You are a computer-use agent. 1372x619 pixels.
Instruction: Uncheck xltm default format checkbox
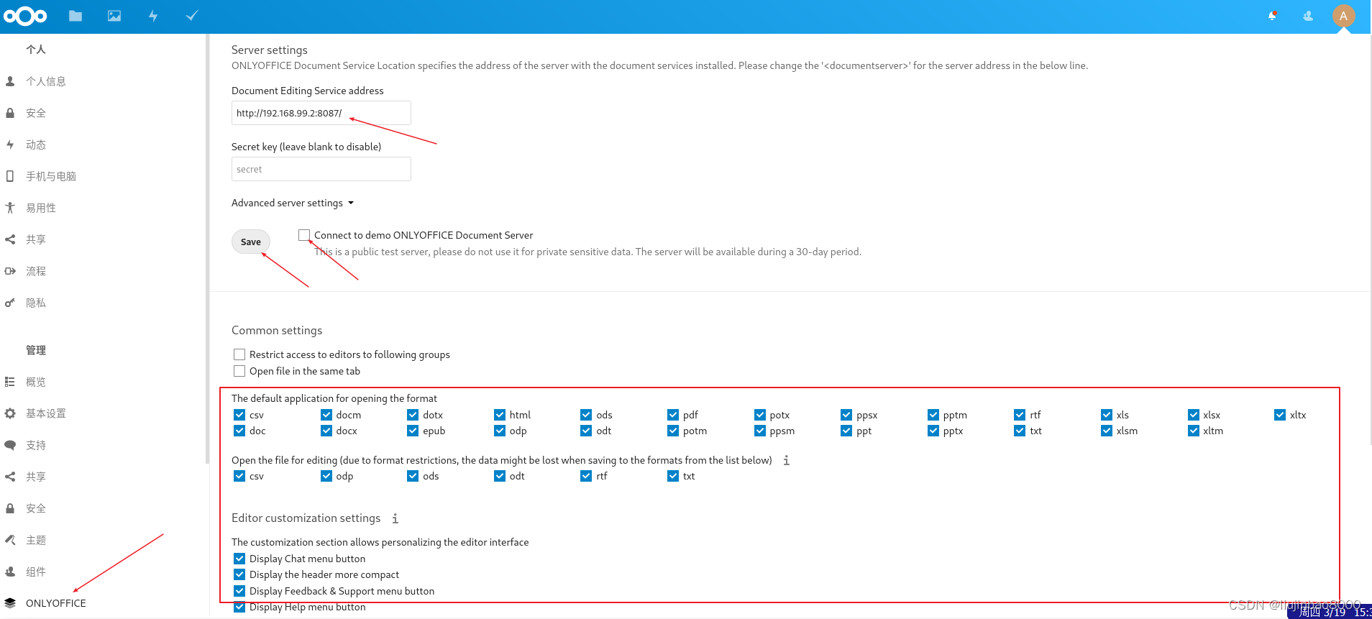[1194, 431]
